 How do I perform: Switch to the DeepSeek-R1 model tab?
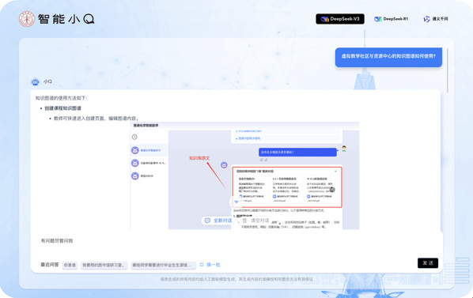coord(391,19)
